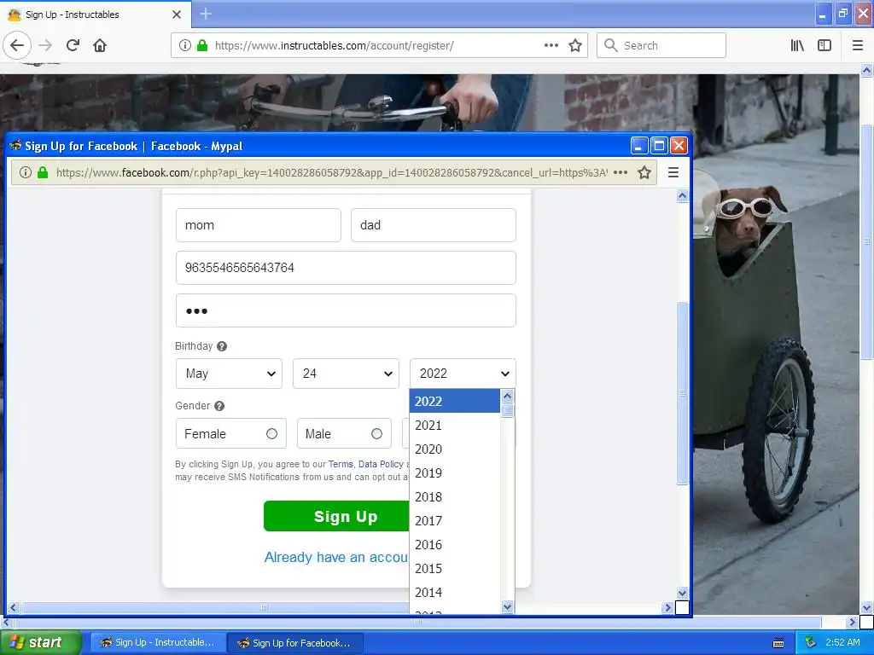The width and height of the screenshot is (874, 655).
Task: Choose 2014 in the year list
Action: point(455,593)
